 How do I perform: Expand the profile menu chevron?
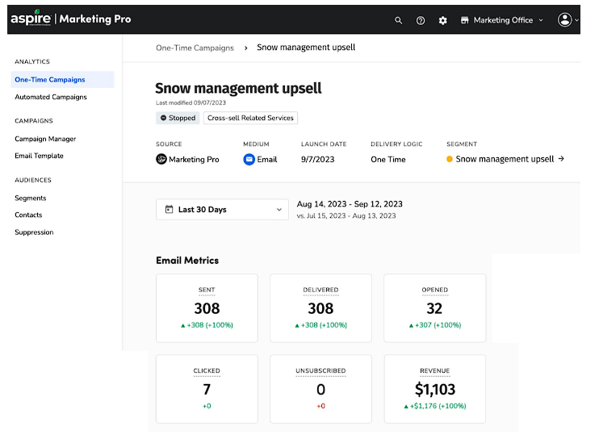tap(576, 20)
